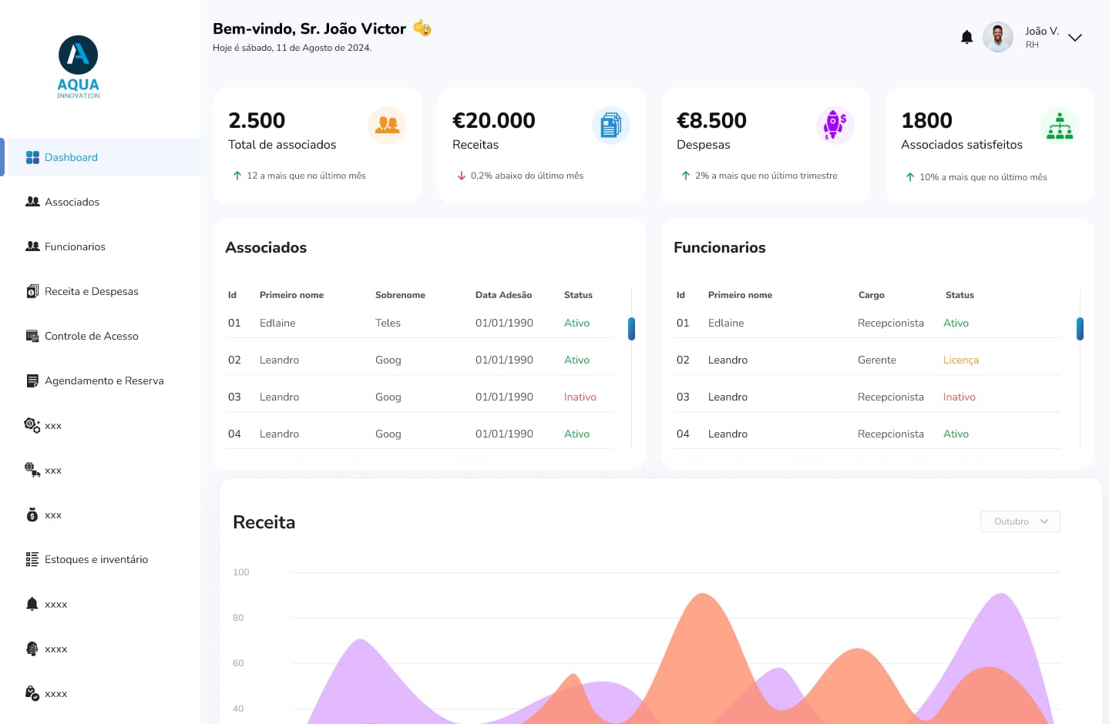
Task: Click the Aqua Innovation logo
Action: click(x=79, y=67)
